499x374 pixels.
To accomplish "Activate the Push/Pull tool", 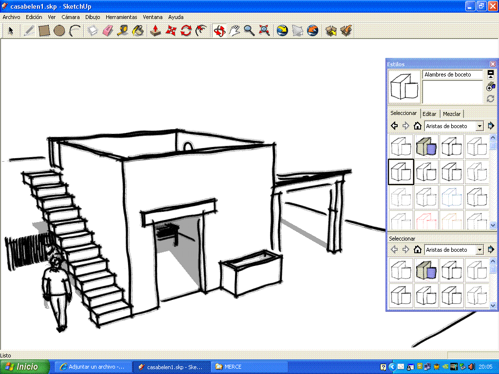I will point(155,31).
